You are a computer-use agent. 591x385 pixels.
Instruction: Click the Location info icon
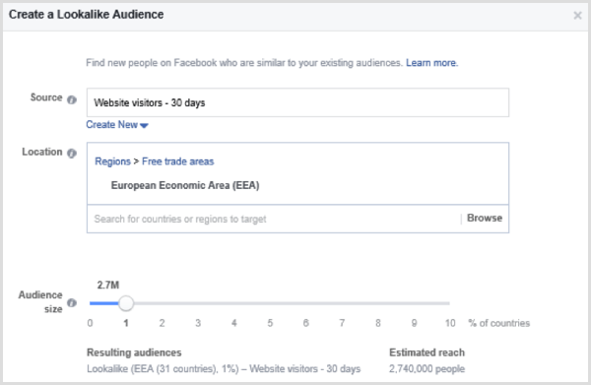tap(72, 153)
